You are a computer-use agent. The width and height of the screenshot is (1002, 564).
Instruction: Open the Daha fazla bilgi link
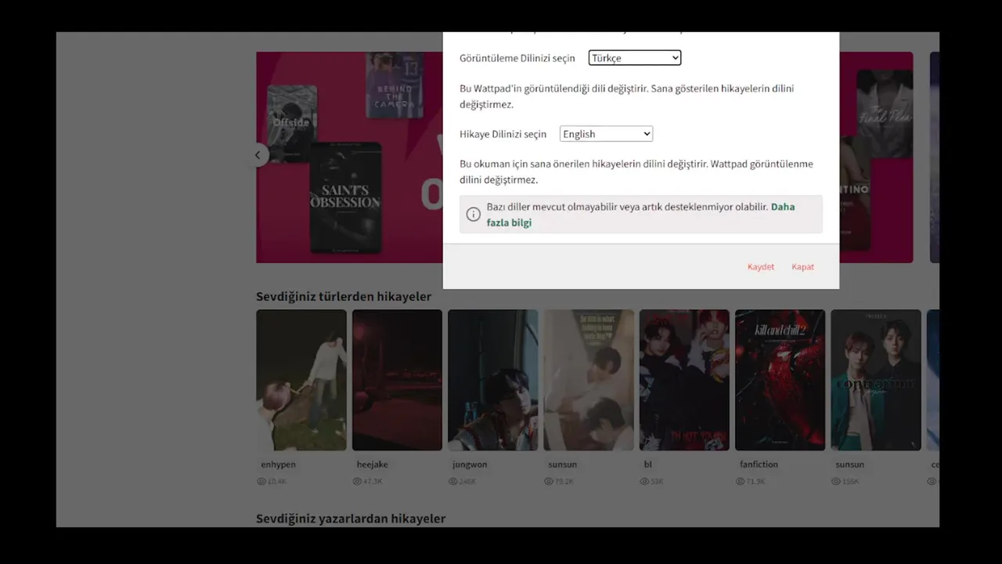[640, 215]
